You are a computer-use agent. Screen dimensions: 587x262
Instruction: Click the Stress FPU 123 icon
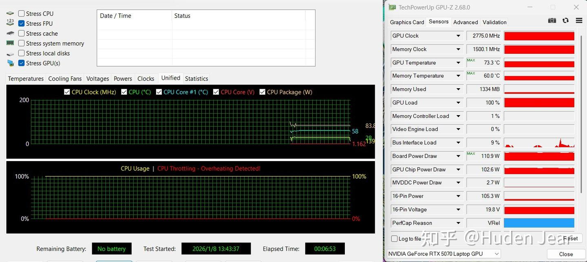(10, 24)
